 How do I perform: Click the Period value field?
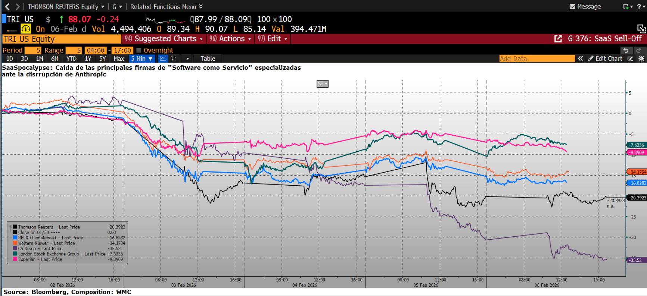pos(33,50)
